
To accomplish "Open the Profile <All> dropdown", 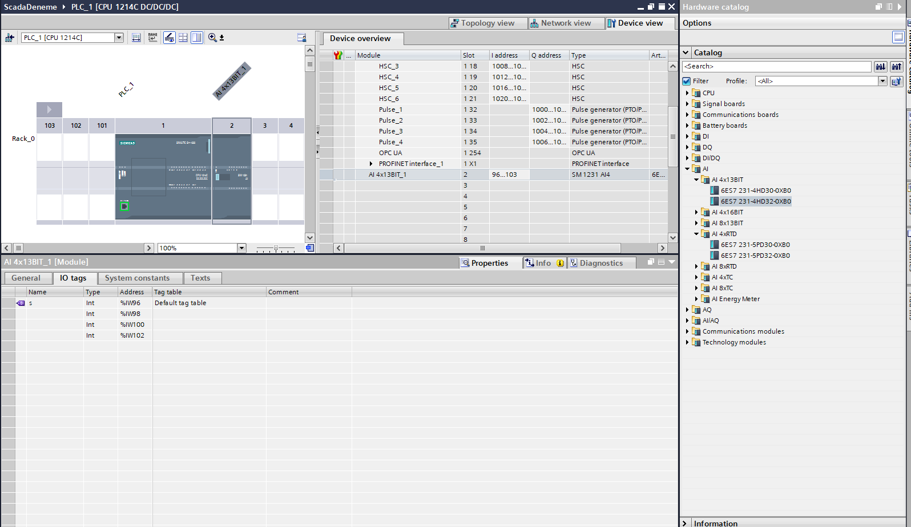I will pyautogui.click(x=882, y=81).
